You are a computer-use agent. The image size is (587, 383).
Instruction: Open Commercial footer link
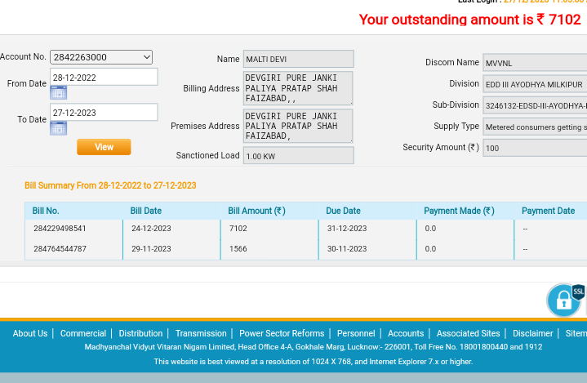pyautogui.click(x=83, y=333)
